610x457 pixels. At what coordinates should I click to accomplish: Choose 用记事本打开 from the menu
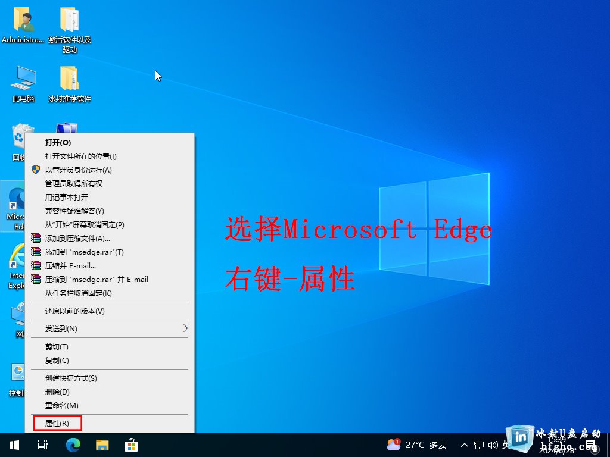(x=110, y=197)
